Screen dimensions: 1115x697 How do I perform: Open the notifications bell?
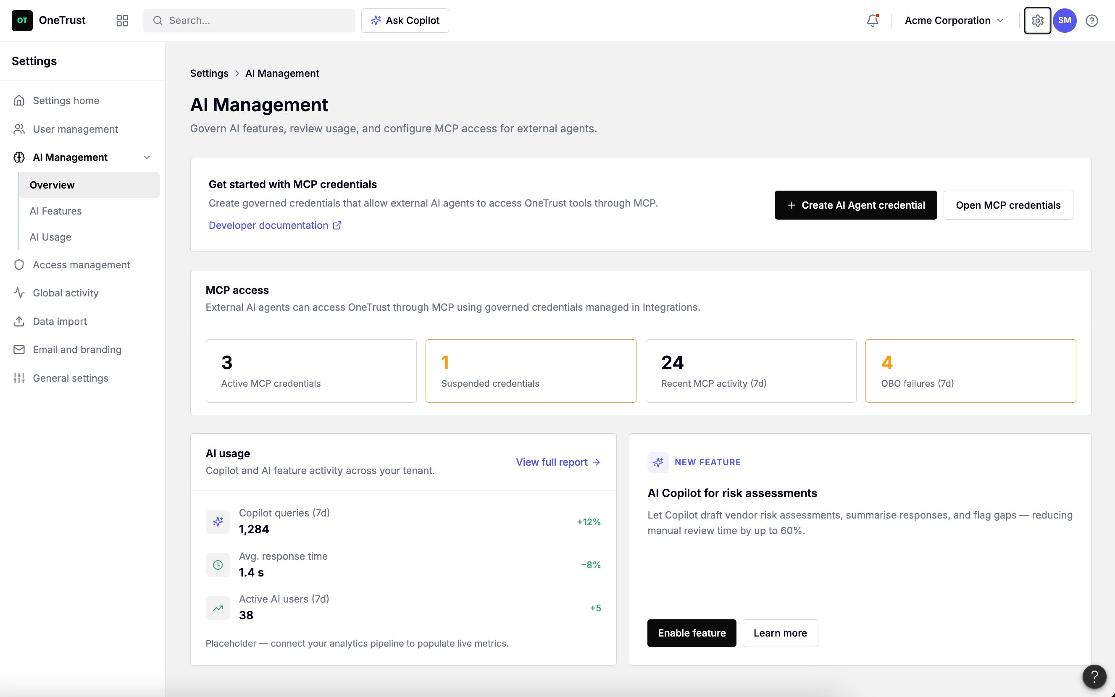[x=873, y=20]
